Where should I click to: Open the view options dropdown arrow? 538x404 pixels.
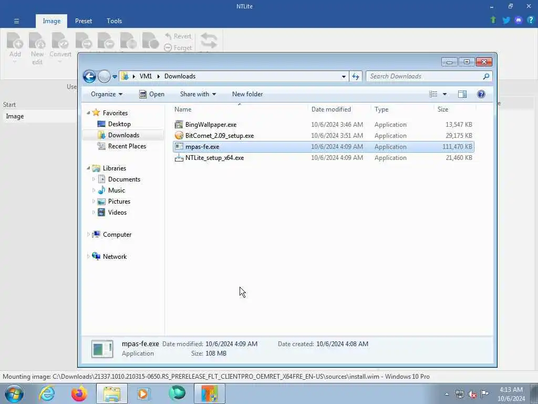[444, 94]
